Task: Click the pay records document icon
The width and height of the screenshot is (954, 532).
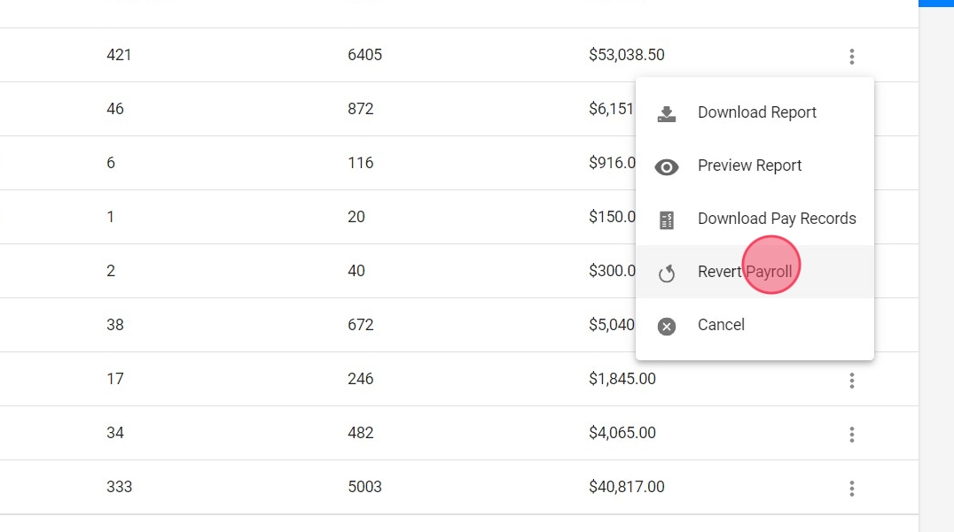Action: (667, 220)
